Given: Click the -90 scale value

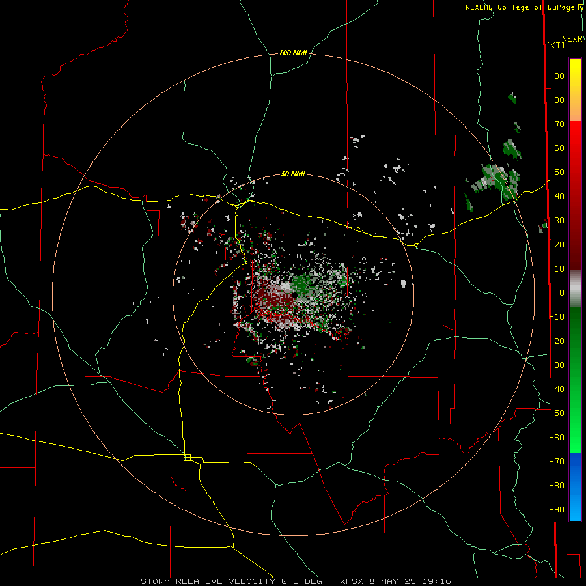Looking at the screenshot, I should click(557, 510).
